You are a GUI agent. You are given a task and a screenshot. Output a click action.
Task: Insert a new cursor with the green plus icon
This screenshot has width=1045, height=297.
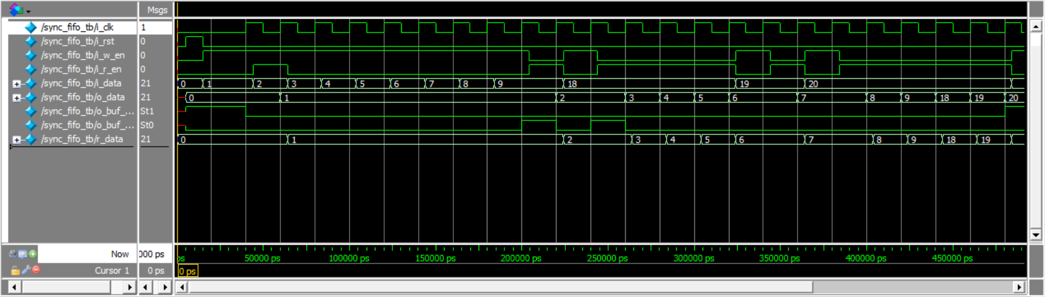tap(33, 254)
